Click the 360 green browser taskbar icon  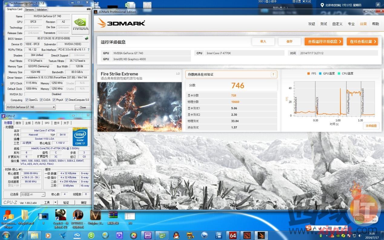tap(91, 235)
